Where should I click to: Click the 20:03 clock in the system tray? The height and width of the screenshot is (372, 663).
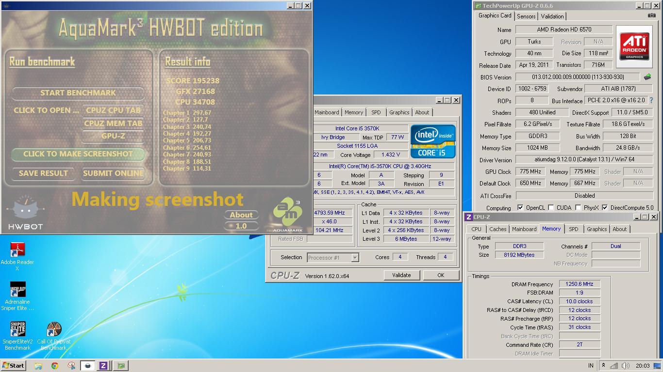642,366
